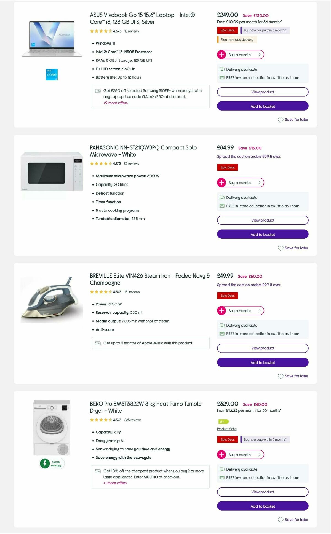Click the green Save energy leaf icon
The height and width of the screenshot is (534, 331).
[x=45, y=464]
